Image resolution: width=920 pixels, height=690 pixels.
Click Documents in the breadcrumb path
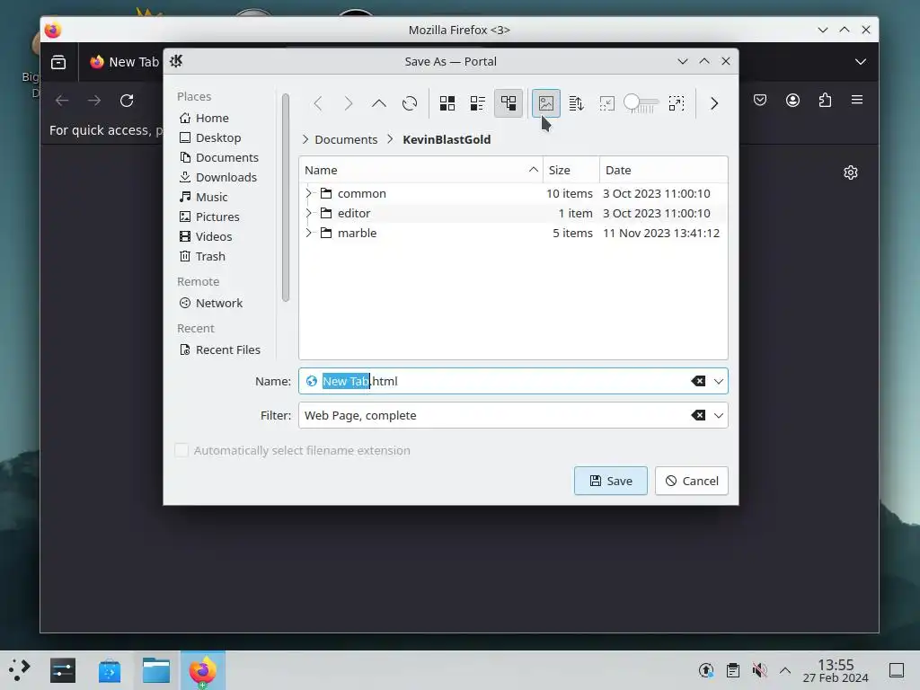click(346, 139)
